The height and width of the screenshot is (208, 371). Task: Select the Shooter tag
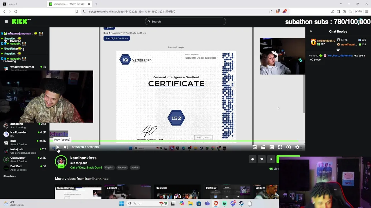click(x=122, y=168)
